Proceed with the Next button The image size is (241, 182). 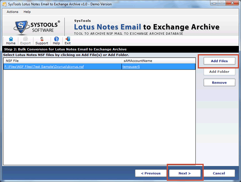(x=185, y=173)
